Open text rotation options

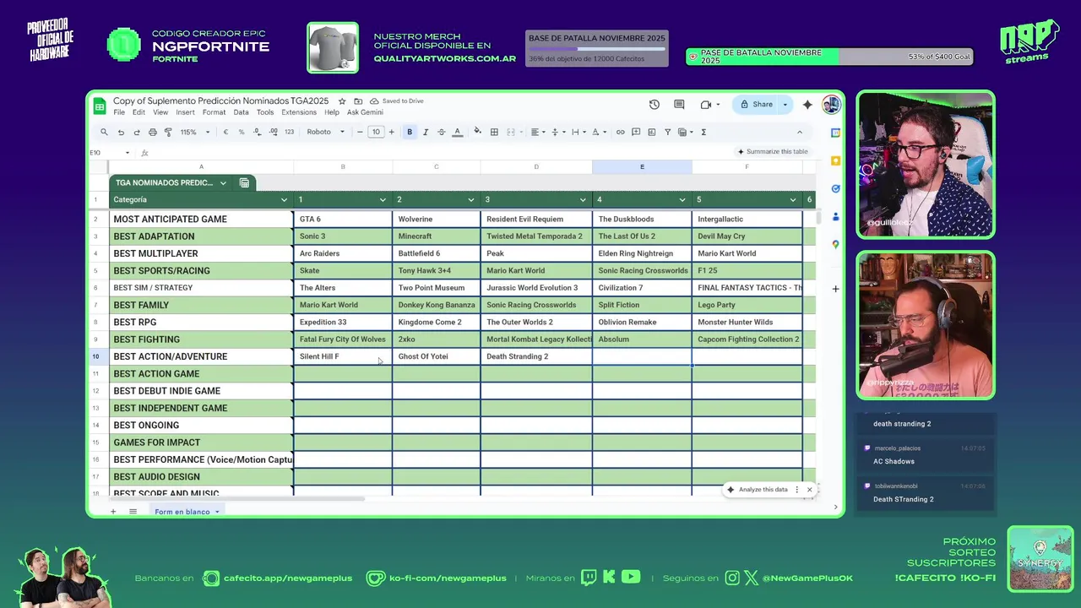pos(598,132)
